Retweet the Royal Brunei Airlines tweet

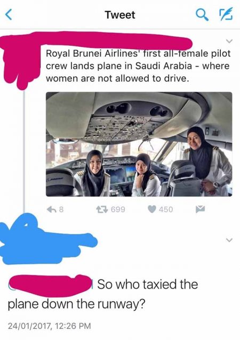click(102, 209)
